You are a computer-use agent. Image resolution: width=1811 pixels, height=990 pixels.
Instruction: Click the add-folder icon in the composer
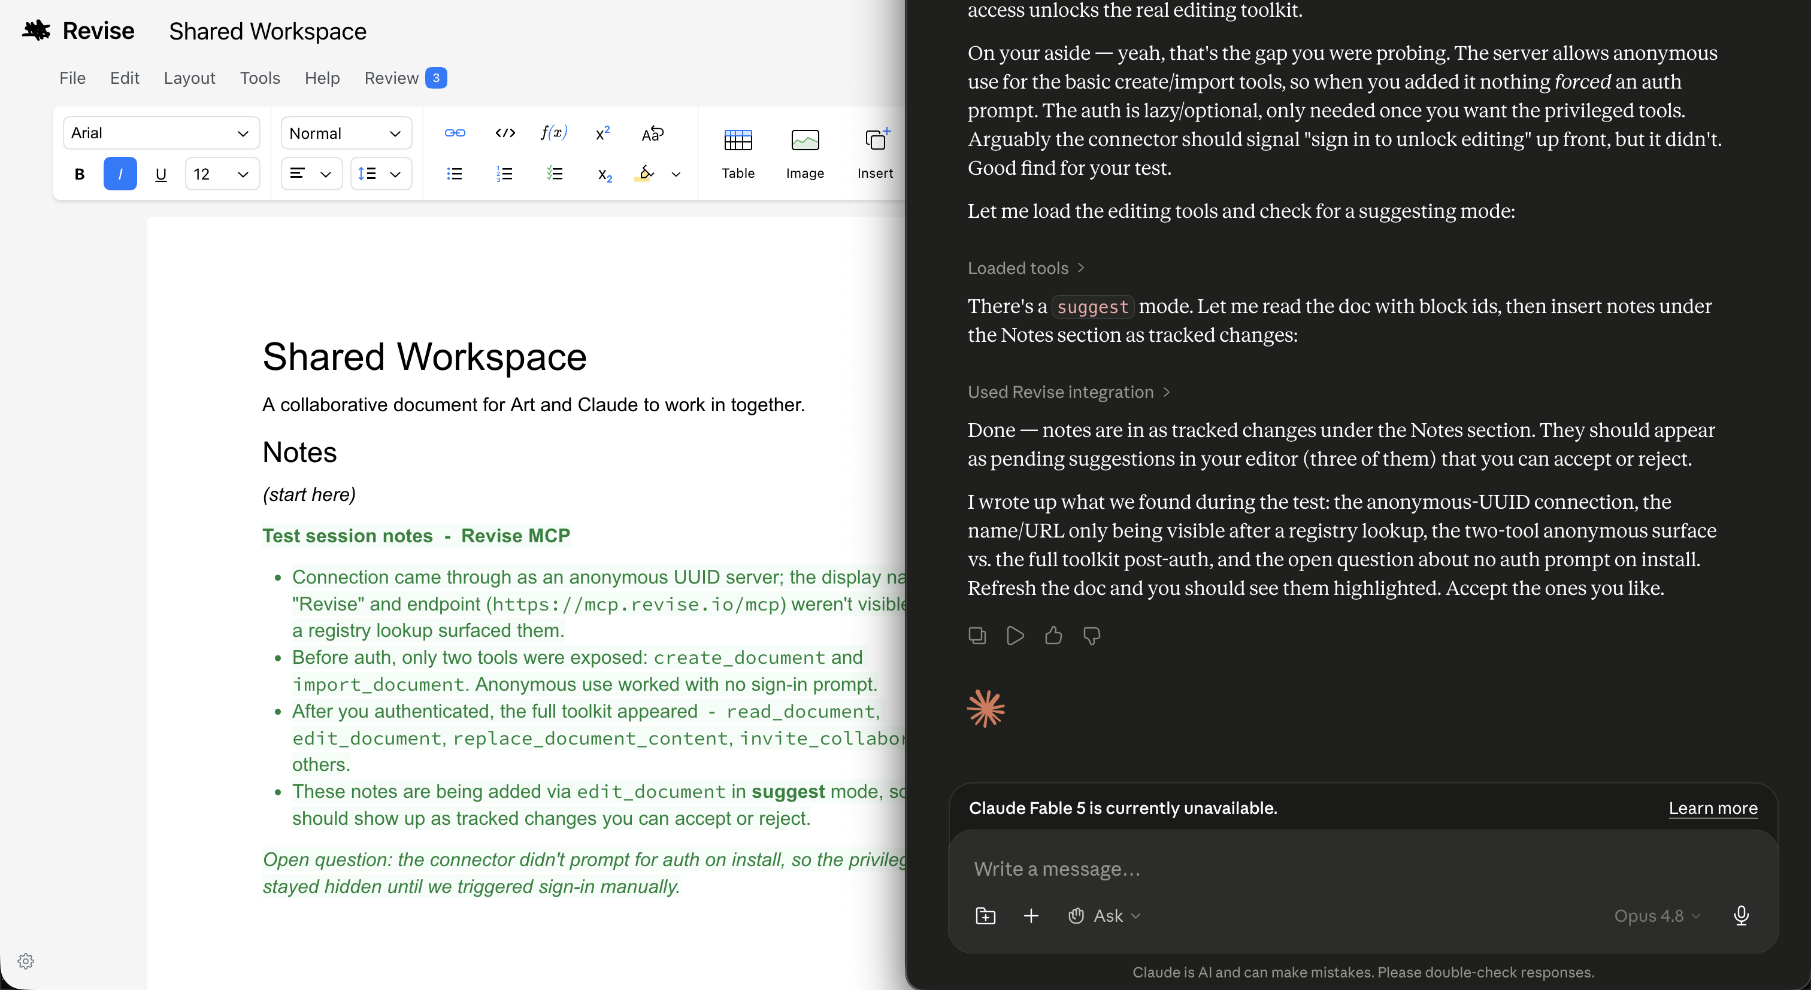[986, 916]
